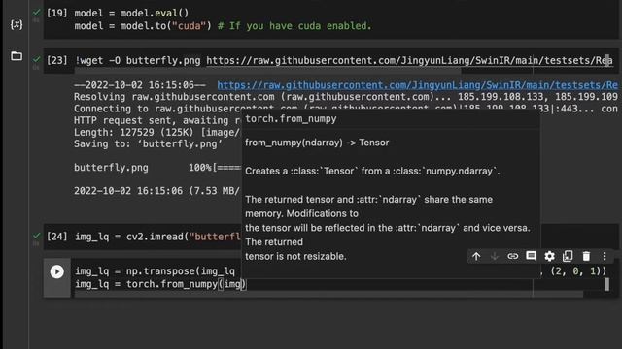The height and width of the screenshot is (349, 622).
Task: Open cell editor settings gear
Action: tap(549, 256)
